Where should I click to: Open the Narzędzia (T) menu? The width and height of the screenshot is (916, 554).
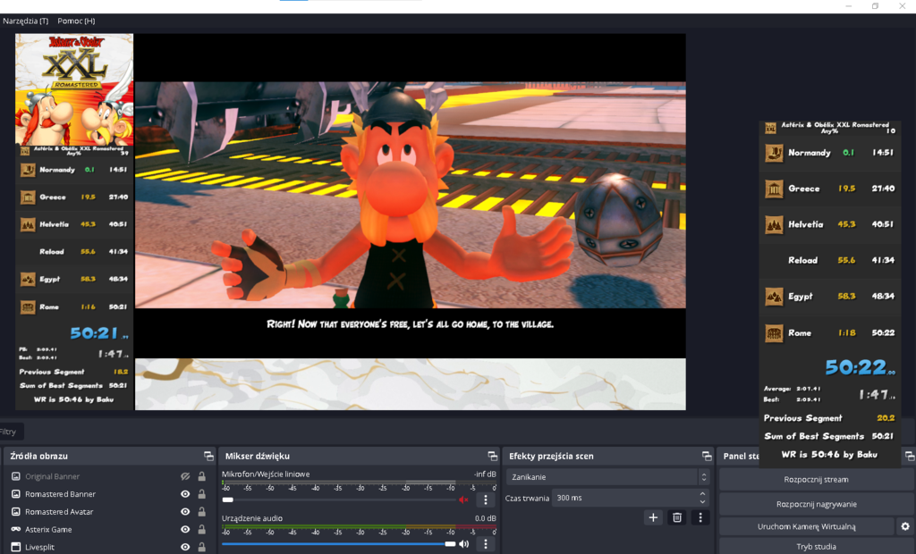[26, 21]
